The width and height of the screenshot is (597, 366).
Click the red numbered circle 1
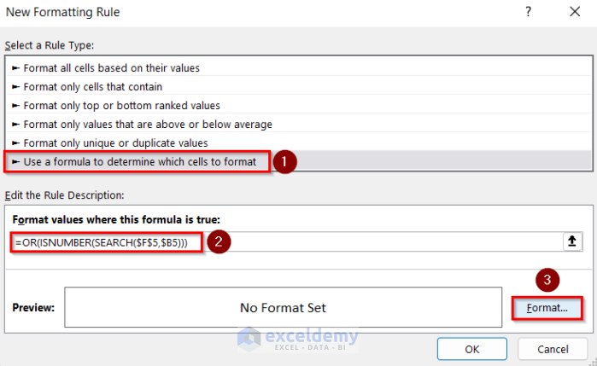(286, 161)
